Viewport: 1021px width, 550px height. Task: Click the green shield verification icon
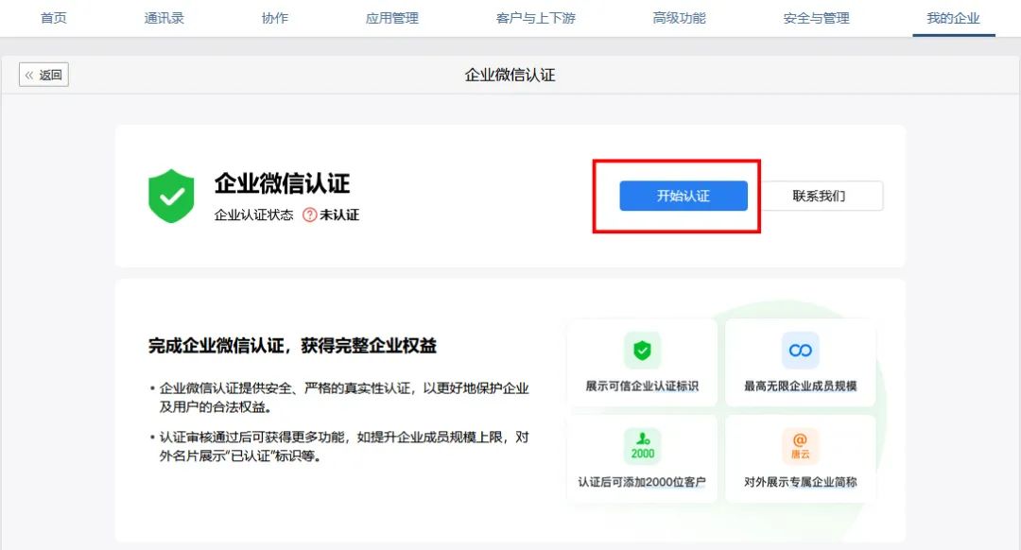pos(171,196)
